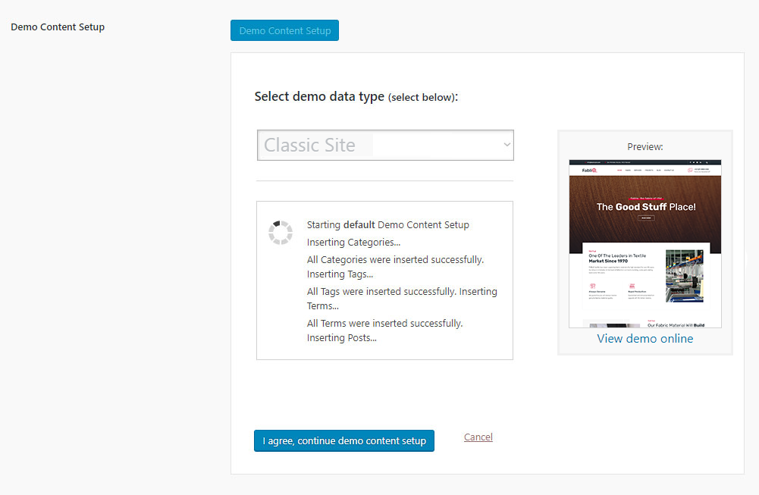Click The Good Stuff Place hero banner
The width and height of the screenshot is (759, 495).
[x=645, y=206]
